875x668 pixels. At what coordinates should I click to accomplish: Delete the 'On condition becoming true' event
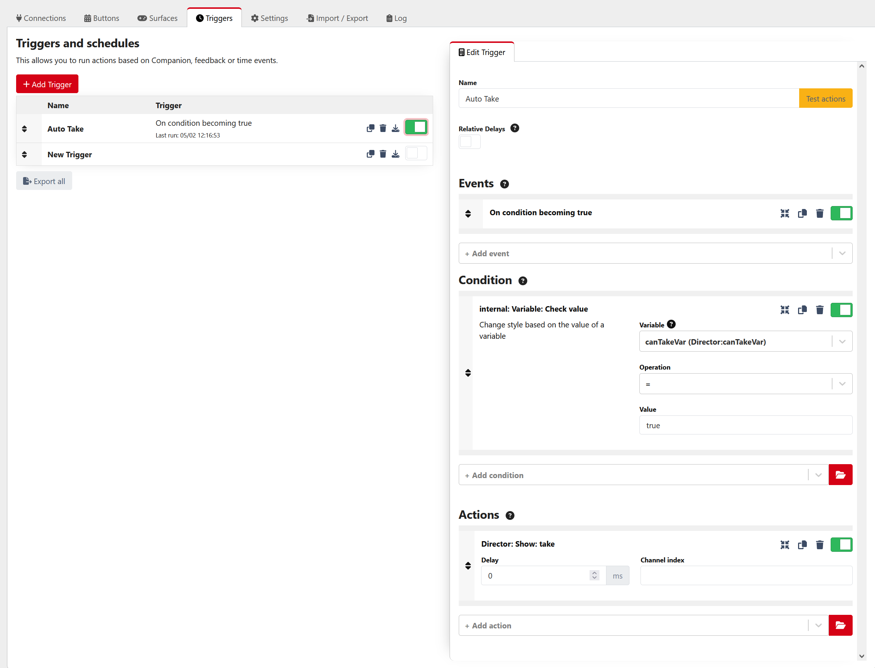819,213
